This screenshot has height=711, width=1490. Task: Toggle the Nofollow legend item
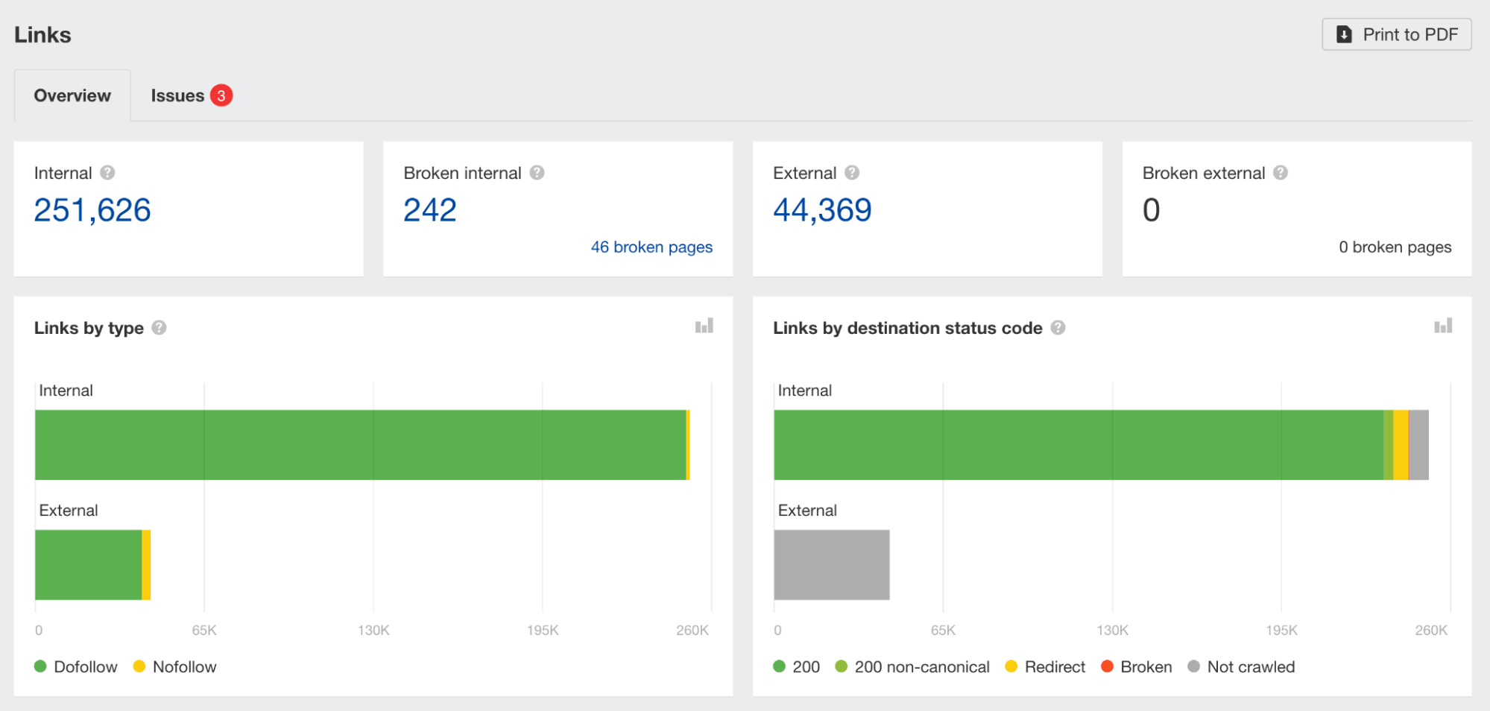coord(175,667)
